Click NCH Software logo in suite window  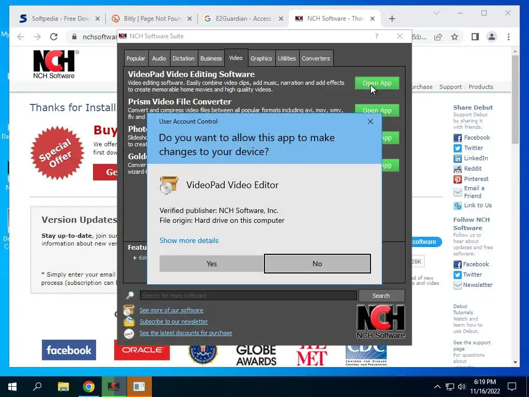(381, 322)
